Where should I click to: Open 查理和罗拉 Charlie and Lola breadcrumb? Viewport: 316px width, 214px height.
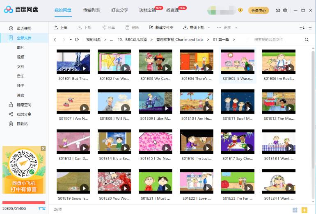180,40
